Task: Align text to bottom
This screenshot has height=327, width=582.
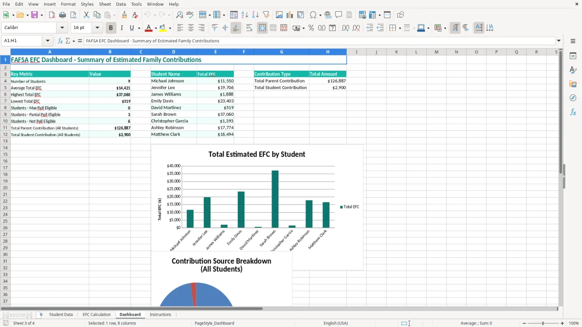Action: coord(236,28)
